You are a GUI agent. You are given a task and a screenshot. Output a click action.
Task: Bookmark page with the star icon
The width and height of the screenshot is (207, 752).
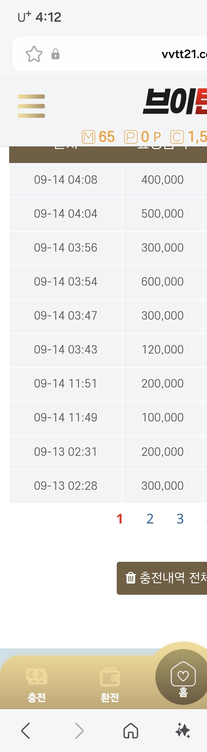tap(34, 54)
